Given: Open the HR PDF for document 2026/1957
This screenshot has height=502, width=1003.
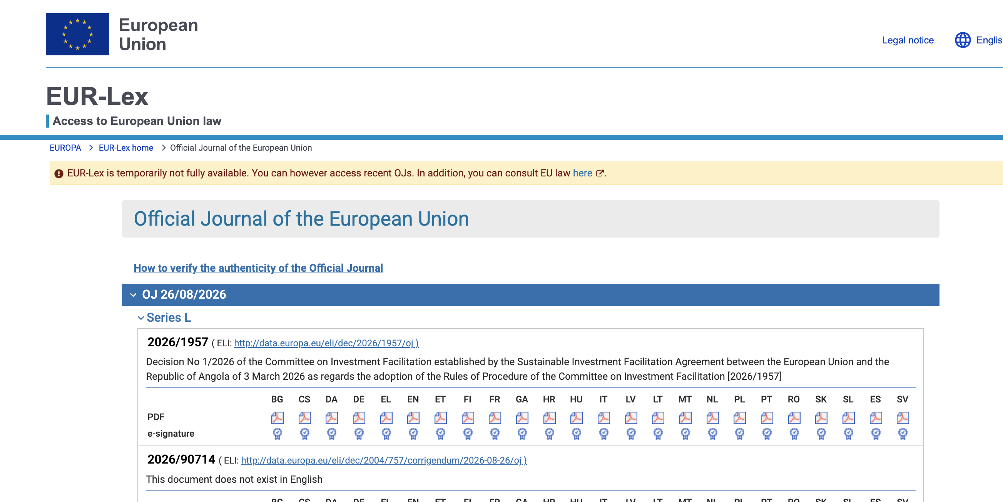Looking at the screenshot, I should pos(549,417).
